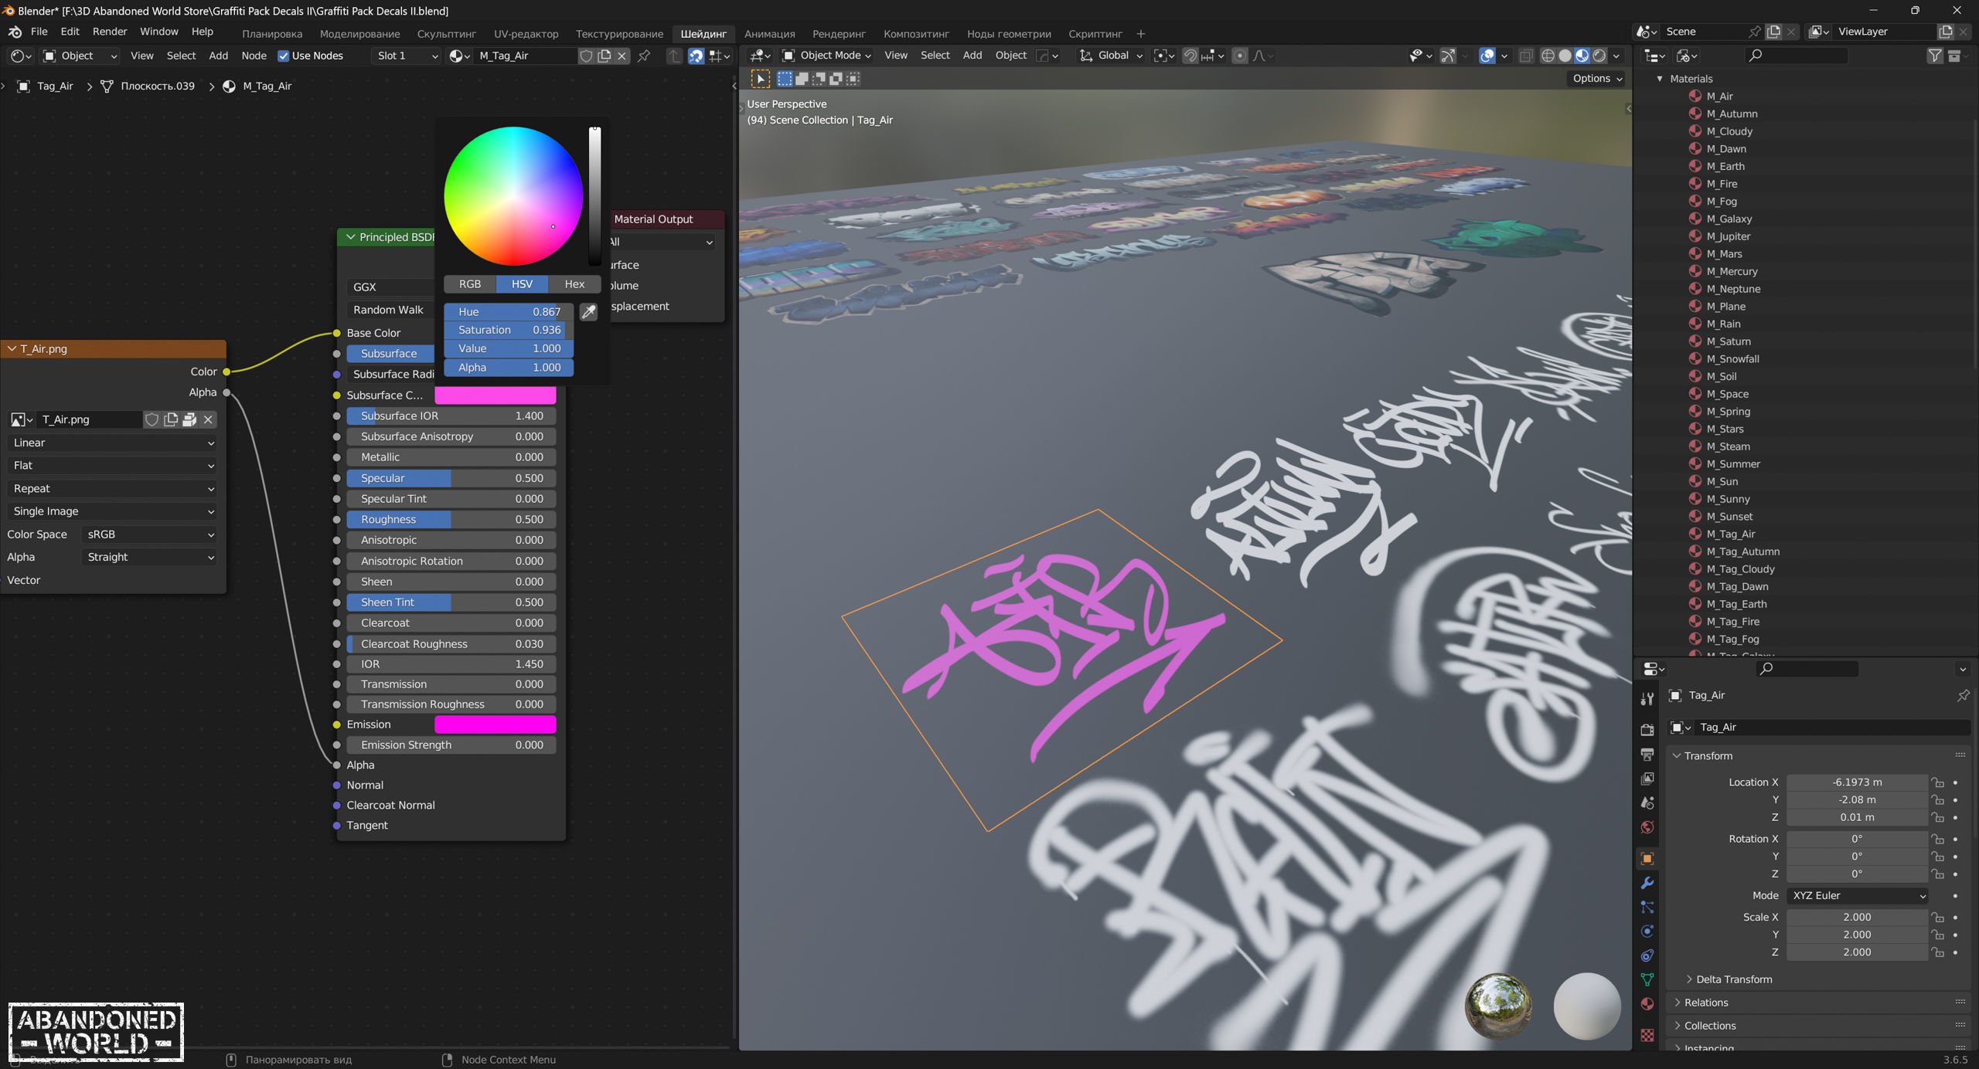1979x1069 pixels.
Task: Switch to the UV-редактор workspace tab
Action: (x=526, y=34)
